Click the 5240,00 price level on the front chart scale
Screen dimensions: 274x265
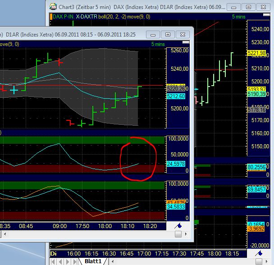[180, 69]
